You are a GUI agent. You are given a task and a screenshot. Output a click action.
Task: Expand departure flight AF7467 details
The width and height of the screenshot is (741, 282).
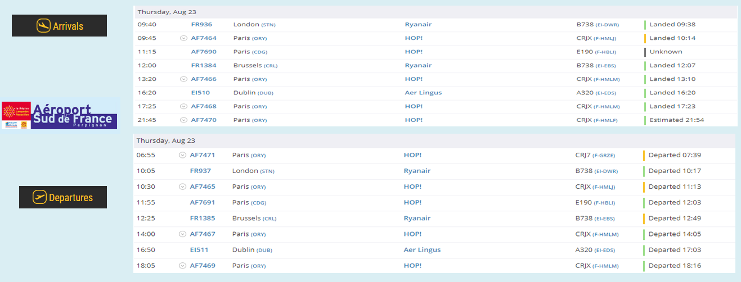click(x=182, y=234)
